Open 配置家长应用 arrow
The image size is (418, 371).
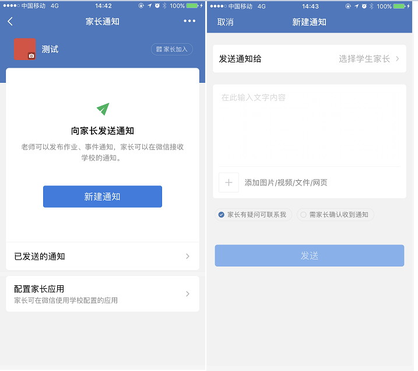click(188, 294)
